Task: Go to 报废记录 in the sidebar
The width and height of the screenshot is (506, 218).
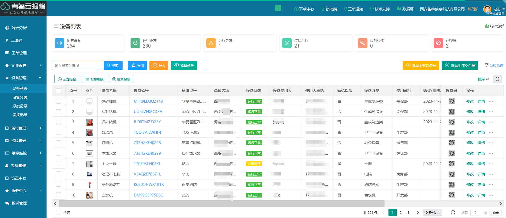Action: 20,106
